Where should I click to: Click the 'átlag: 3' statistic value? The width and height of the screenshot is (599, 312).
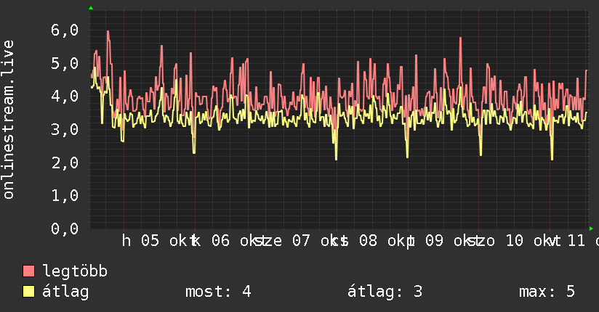(x=385, y=292)
